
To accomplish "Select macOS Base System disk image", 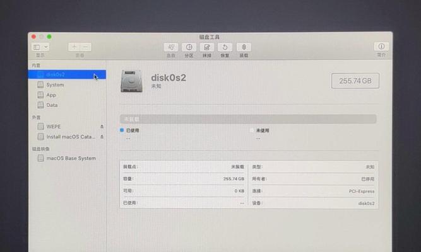I will coord(71,158).
